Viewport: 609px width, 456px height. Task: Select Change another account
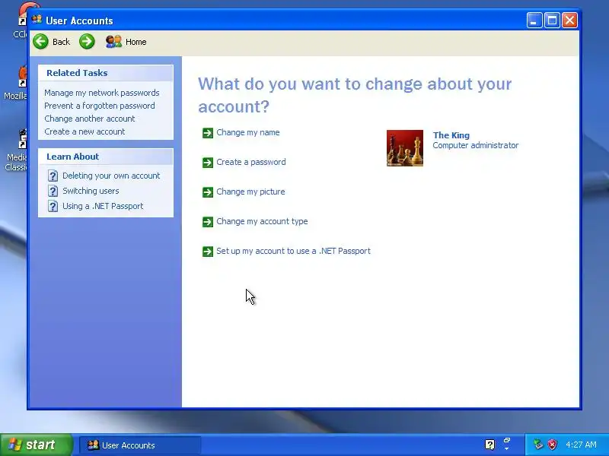tap(89, 119)
